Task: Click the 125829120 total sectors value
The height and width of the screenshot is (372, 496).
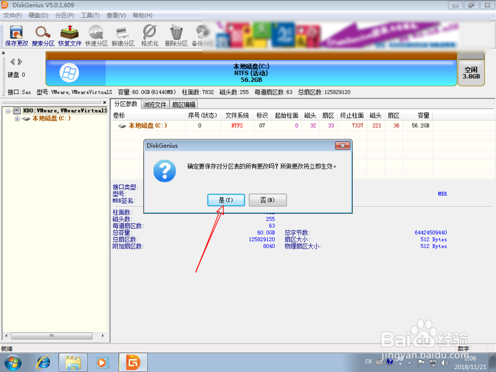Action: [x=262, y=240]
